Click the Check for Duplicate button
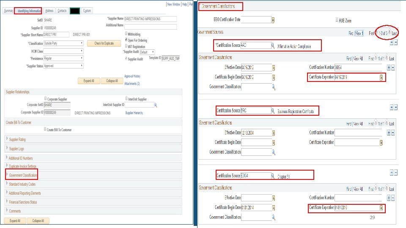 point(104,43)
